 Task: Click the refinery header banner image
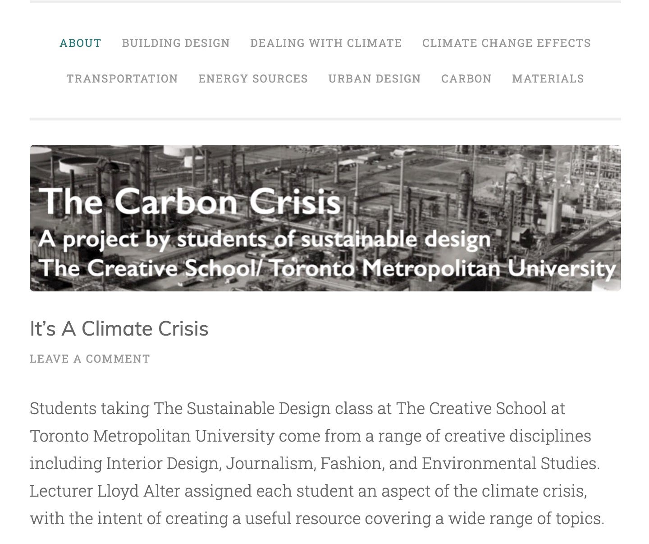click(x=325, y=218)
